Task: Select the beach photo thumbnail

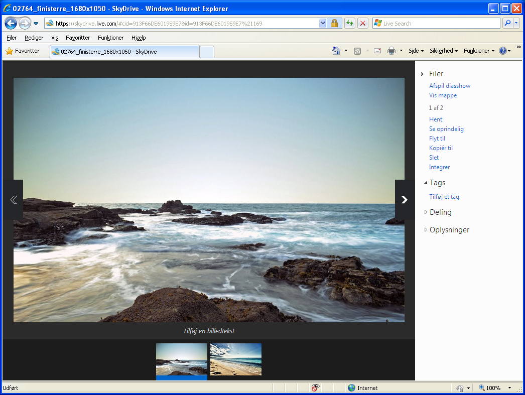Action: click(236, 359)
